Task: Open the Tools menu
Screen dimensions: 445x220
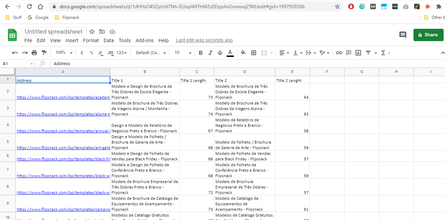Action: (125, 40)
